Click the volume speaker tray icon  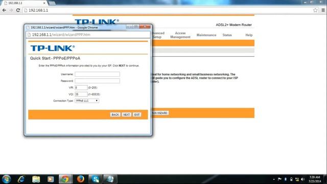303,179
